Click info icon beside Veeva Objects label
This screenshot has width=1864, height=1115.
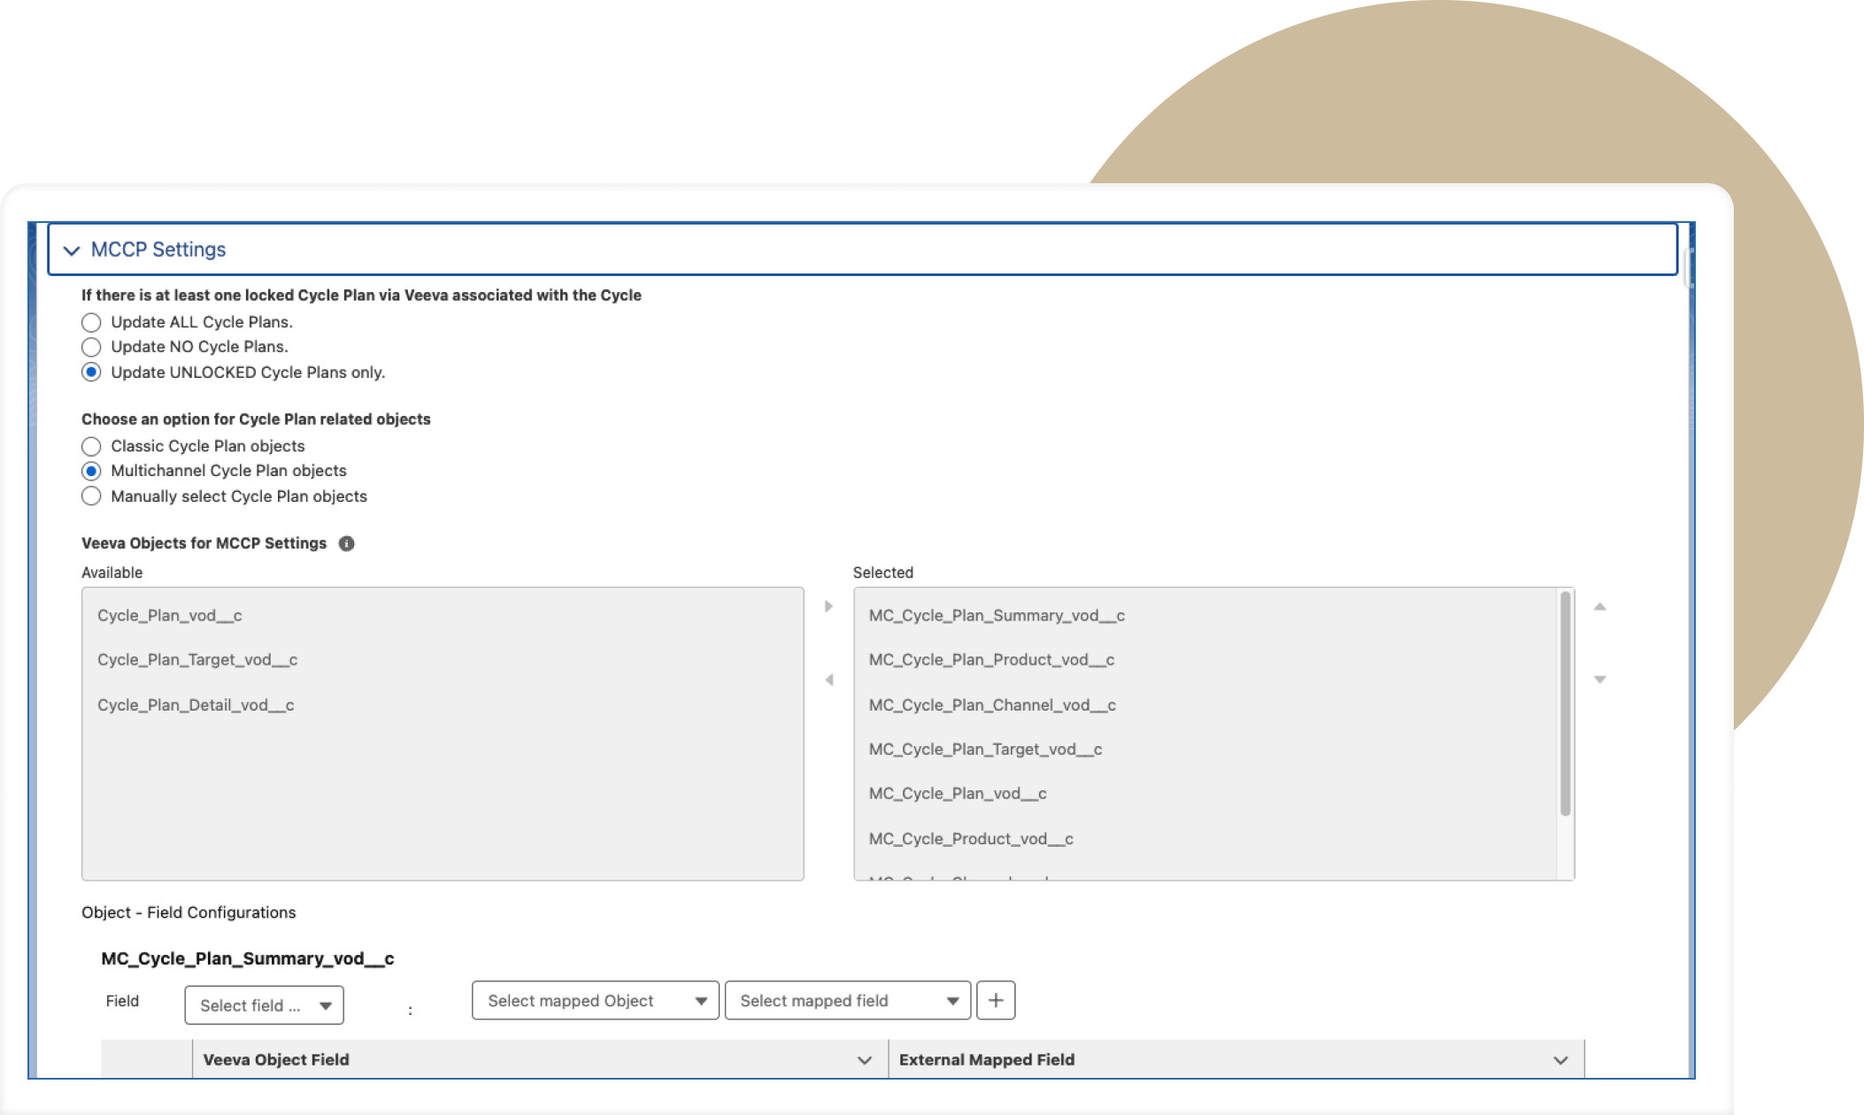point(347,543)
